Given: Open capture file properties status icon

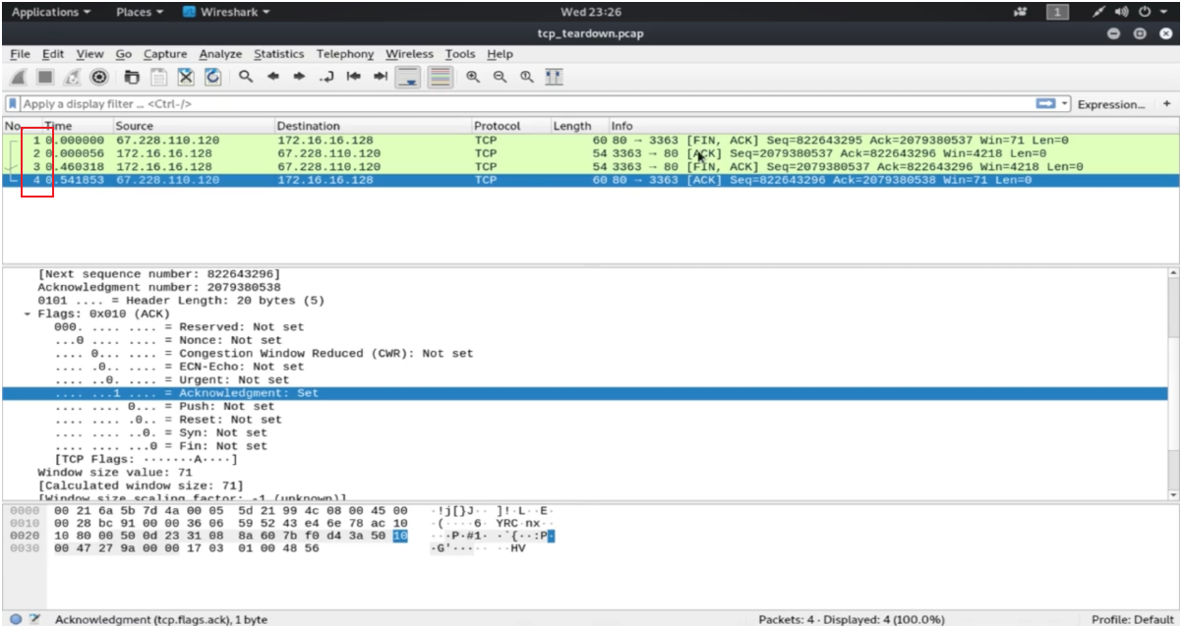Looking at the screenshot, I should pos(35,619).
